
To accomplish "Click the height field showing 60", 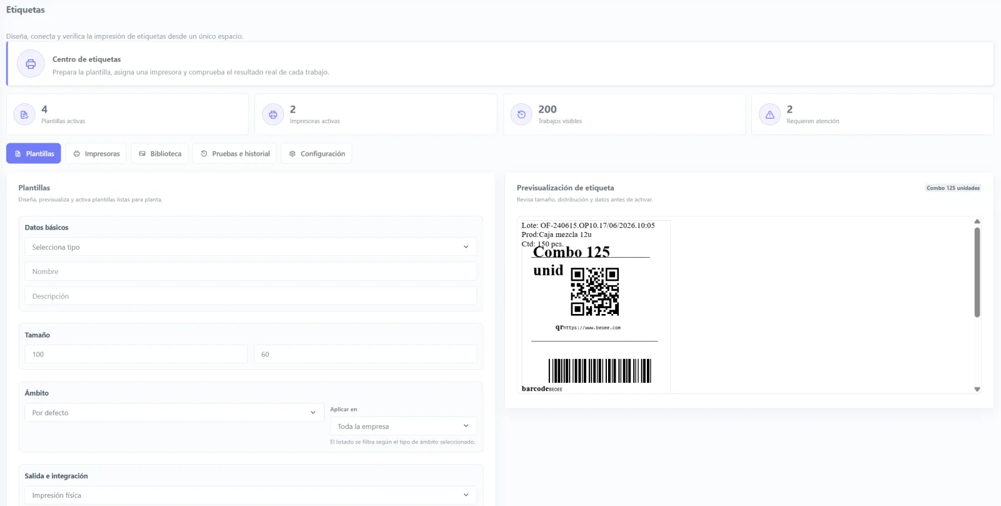I will pyautogui.click(x=365, y=355).
